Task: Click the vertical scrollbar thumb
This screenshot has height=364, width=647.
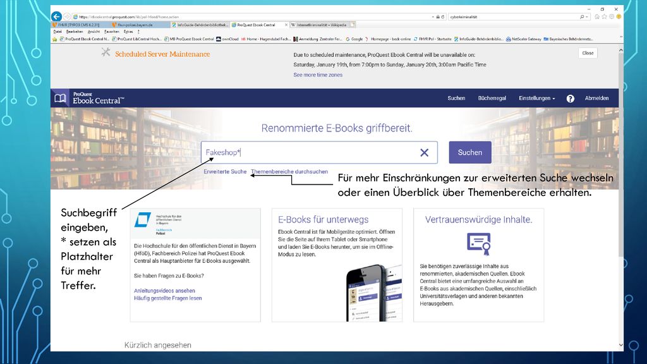Action: (x=621, y=155)
